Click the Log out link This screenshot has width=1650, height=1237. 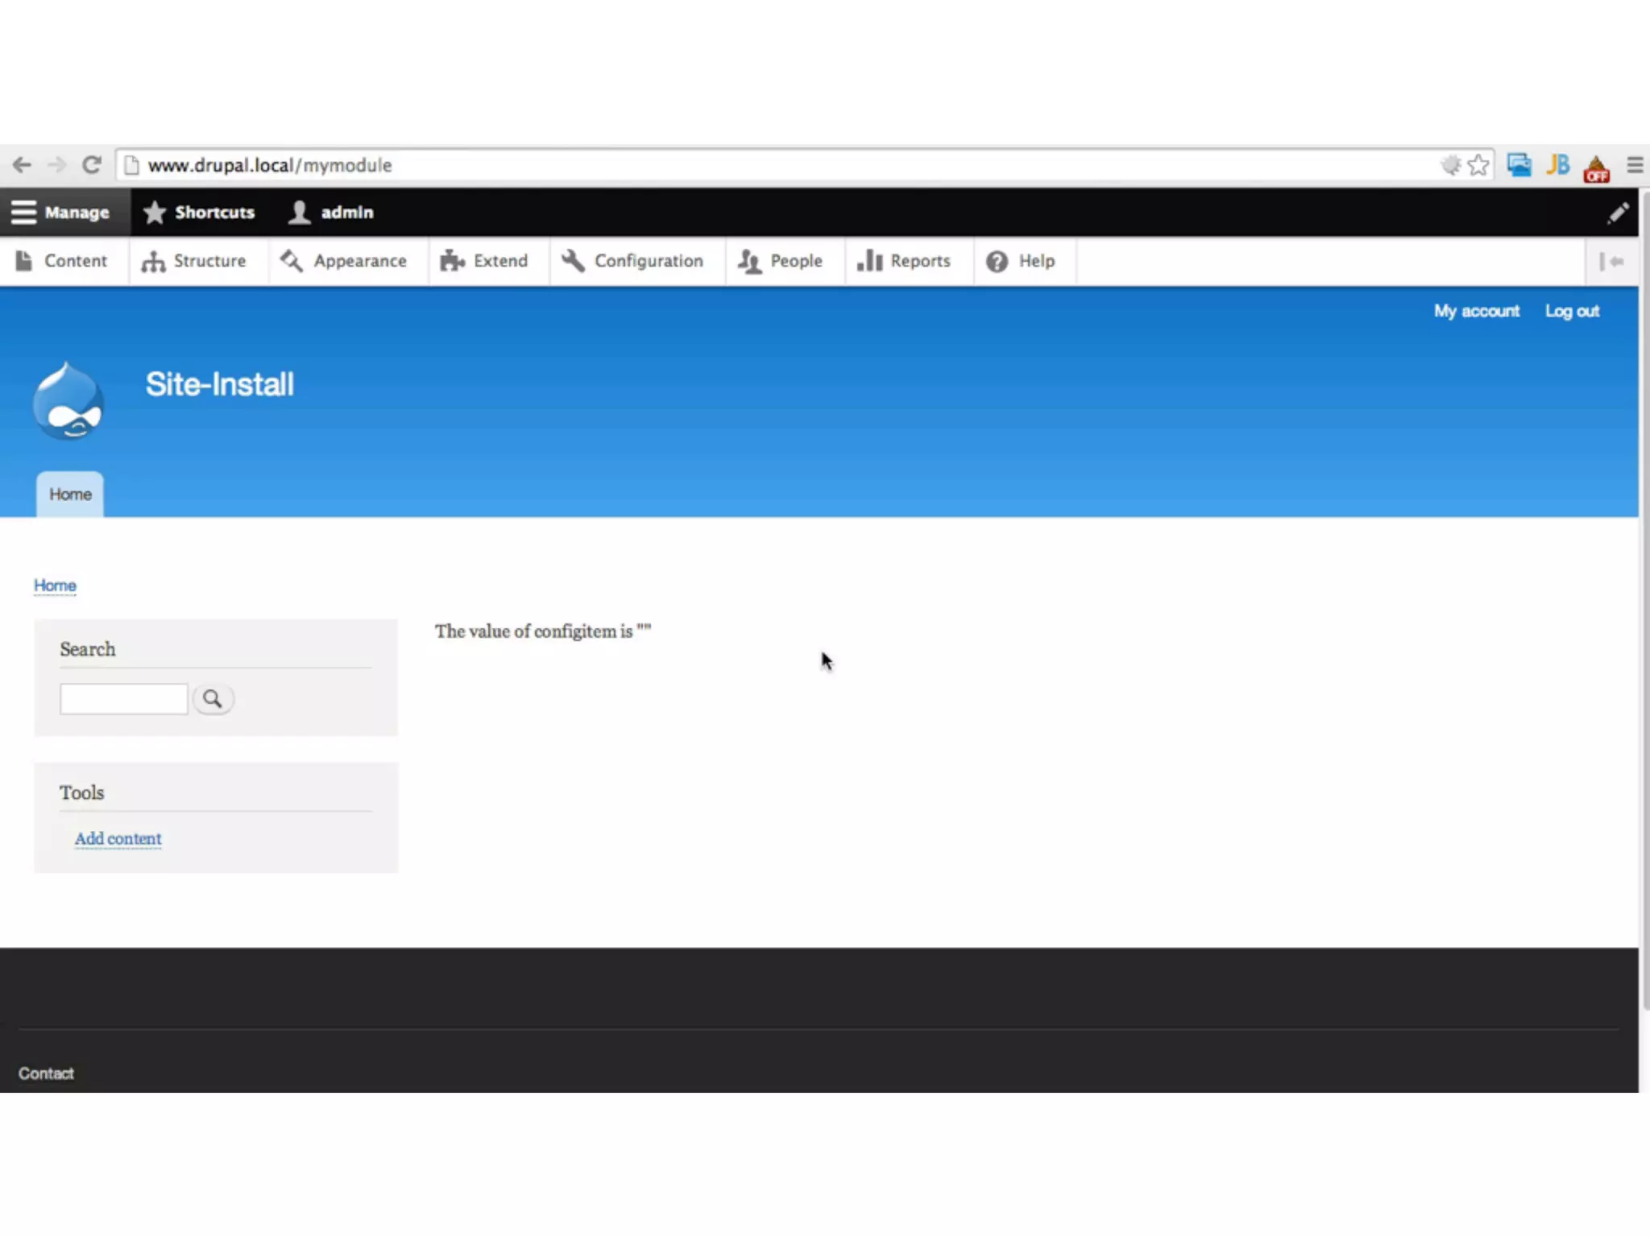click(x=1572, y=311)
